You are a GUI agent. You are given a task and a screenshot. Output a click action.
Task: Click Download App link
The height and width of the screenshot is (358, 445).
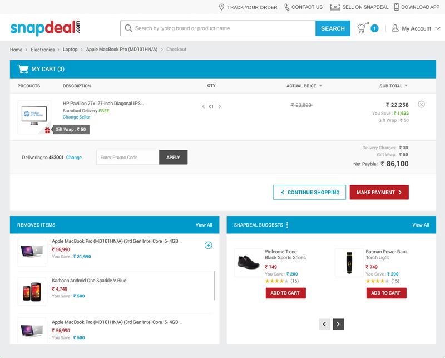(420, 7)
